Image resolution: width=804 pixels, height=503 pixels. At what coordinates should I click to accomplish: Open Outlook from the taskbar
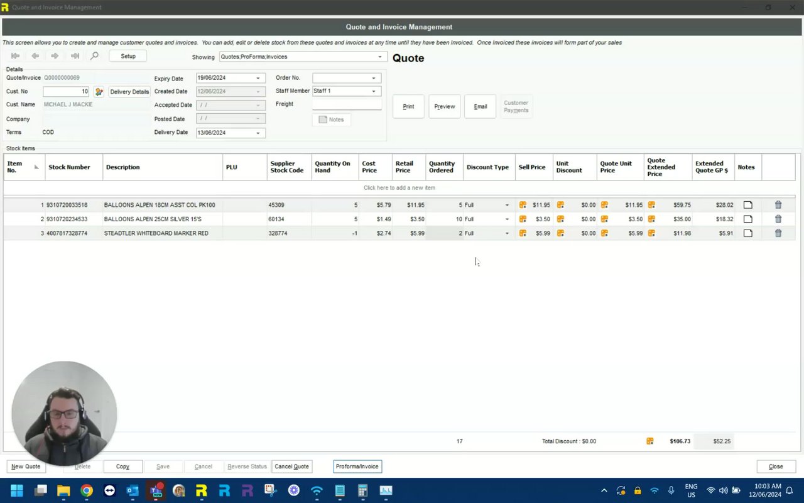133,490
